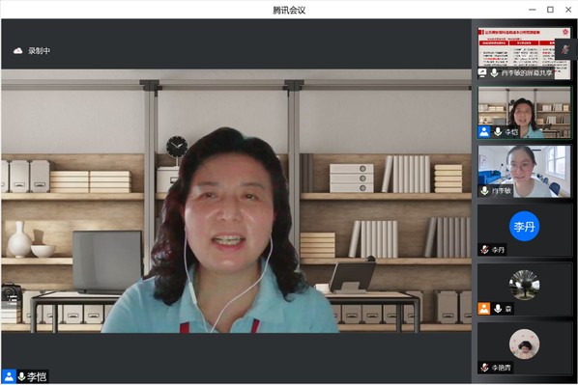The image size is (578, 385).
Task: Select the shared screen thumbnail tile
Action: pos(524,53)
